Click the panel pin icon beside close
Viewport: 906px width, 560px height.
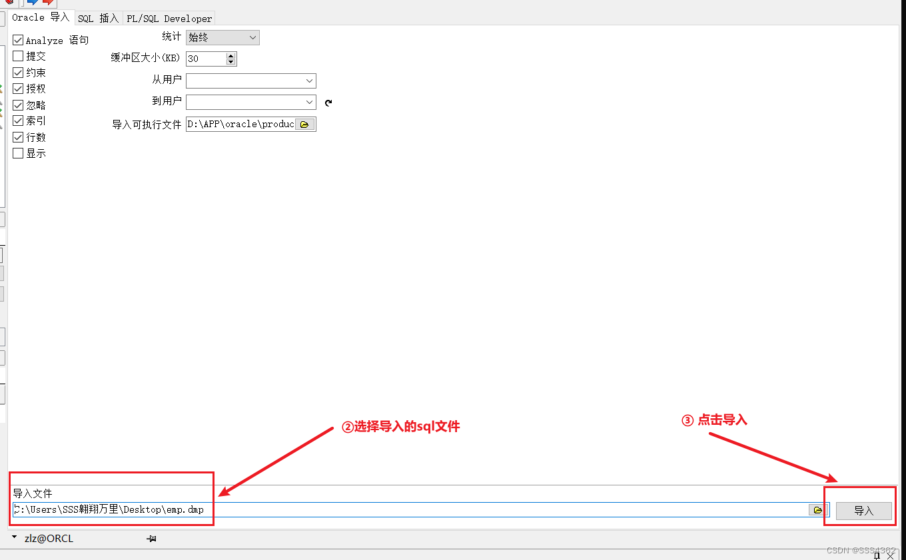(x=877, y=556)
